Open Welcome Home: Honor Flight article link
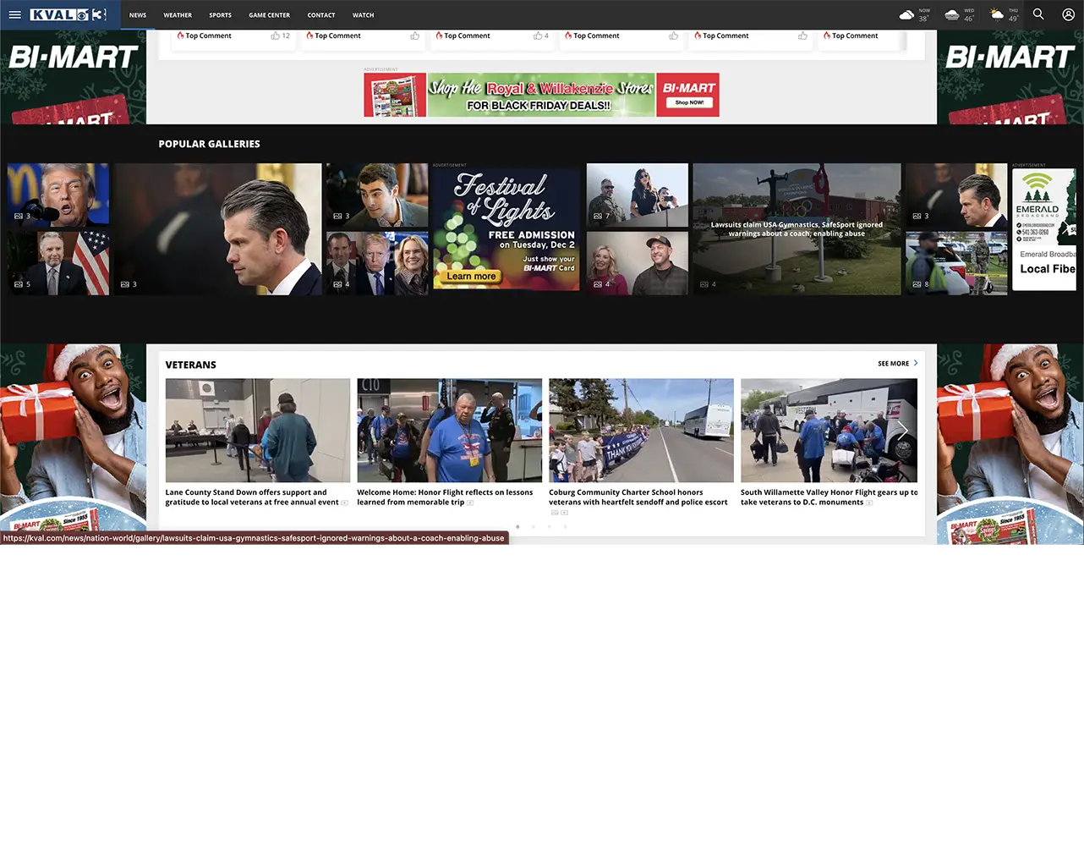This screenshot has height=846, width=1084. tap(445, 497)
